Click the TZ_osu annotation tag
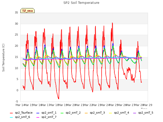Viewport: 163px width, 122px height. pyautogui.click(x=28, y=11)
